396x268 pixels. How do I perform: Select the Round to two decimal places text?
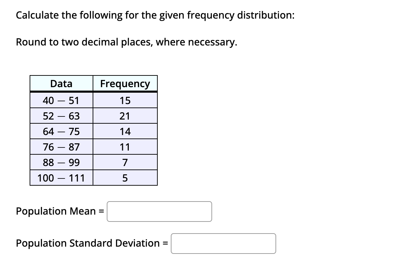point(126,42)
